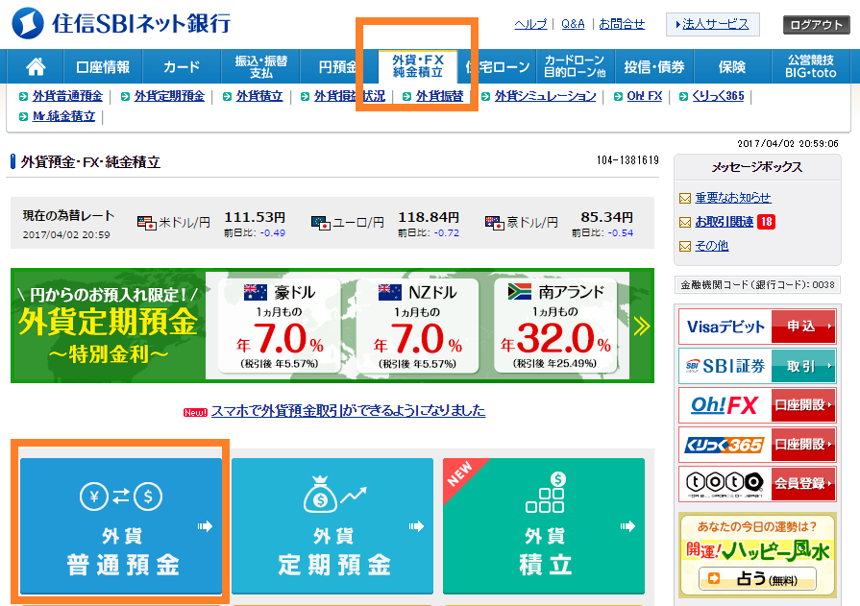Open 外貨損益状況 submenu link
Viewport: 860px width, 606px height.
pos(350,96)
